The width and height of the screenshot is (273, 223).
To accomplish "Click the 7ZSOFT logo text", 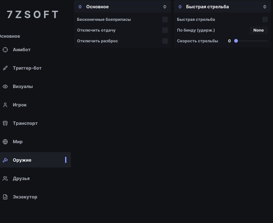I will pos(33,14).
